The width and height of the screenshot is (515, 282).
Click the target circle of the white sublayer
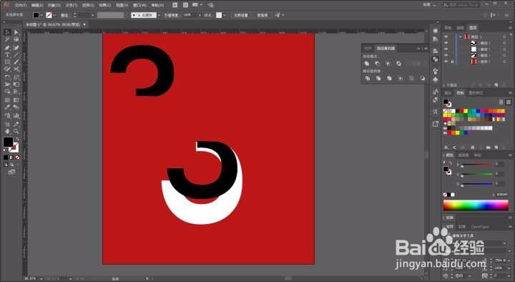504,49
